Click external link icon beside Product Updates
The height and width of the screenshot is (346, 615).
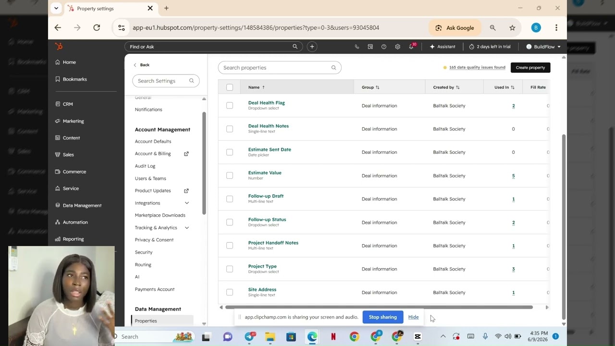[x=186, y=191]
